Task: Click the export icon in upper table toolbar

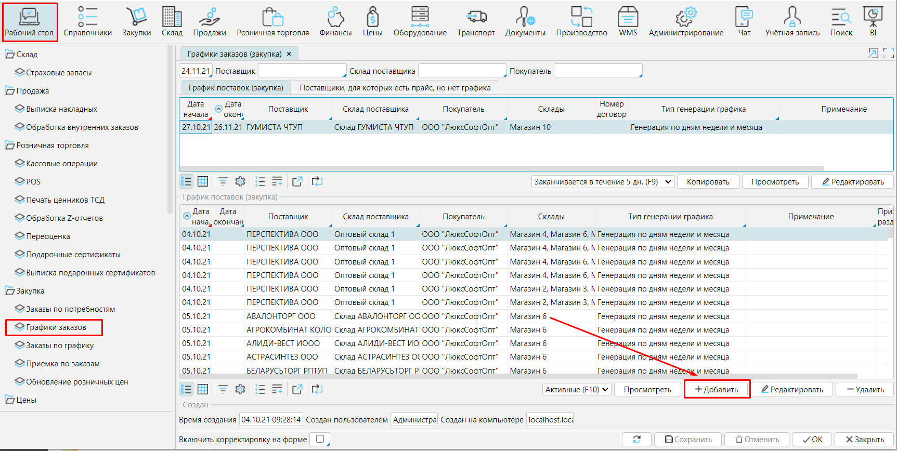Action: [297, 181]
